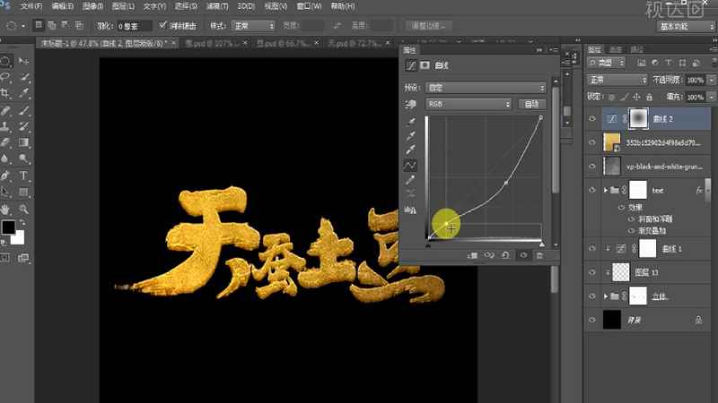Viewport: 718px width, 403px height.
Task: Click the 羽化 feather input field
Action: click(x=134, y=26)
